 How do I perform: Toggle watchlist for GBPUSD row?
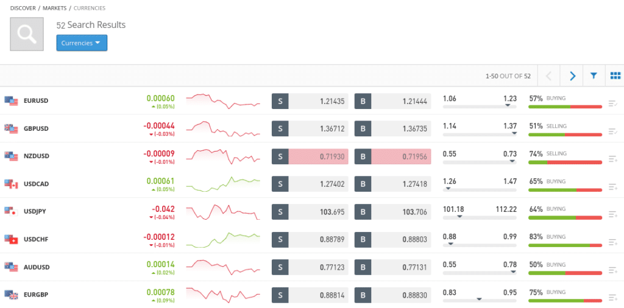point(613,131)
